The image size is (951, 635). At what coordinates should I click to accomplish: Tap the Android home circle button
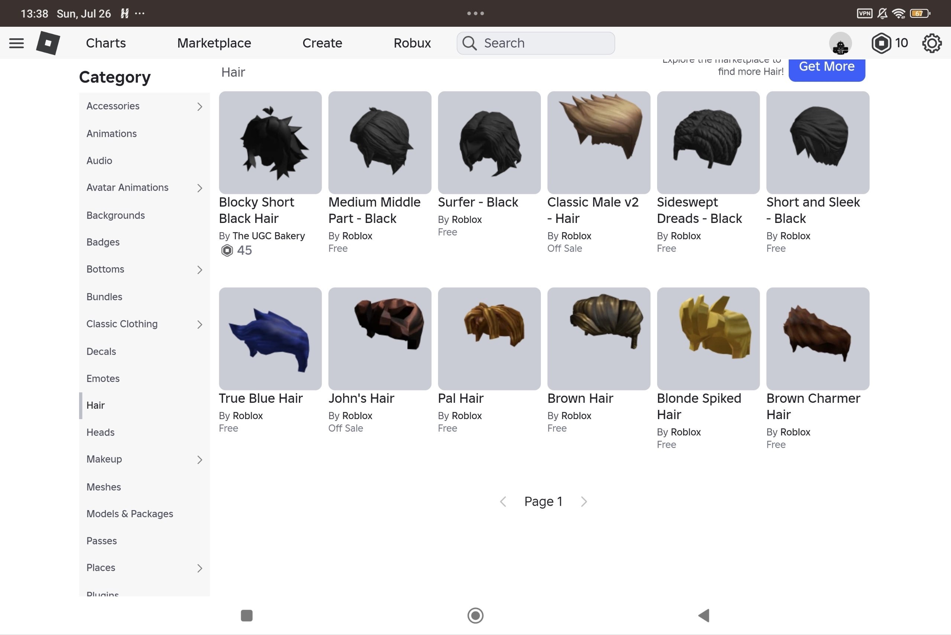tap(475, 616)
